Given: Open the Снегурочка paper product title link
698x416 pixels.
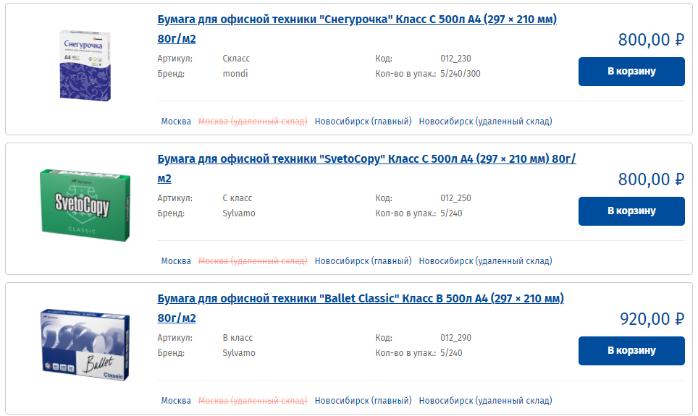Looking at the screenshot, I should (357, 29).
